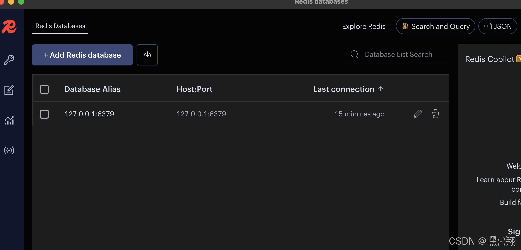The height and width of the screenshot is (250, 521).
Task: Edit the 127.0.0.1:6379 database with pencil icon
Action: pyautogui.click(x=418, y=114)
